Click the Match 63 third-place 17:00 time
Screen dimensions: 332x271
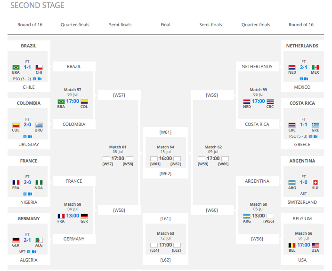[x=165, y=245]
